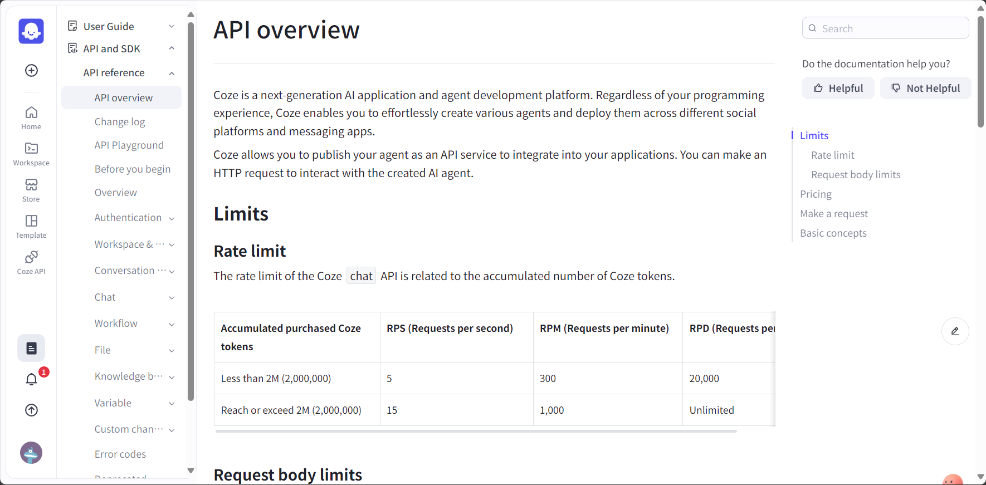Open Error codes page

pyautogui.click(x=121, y=454)
